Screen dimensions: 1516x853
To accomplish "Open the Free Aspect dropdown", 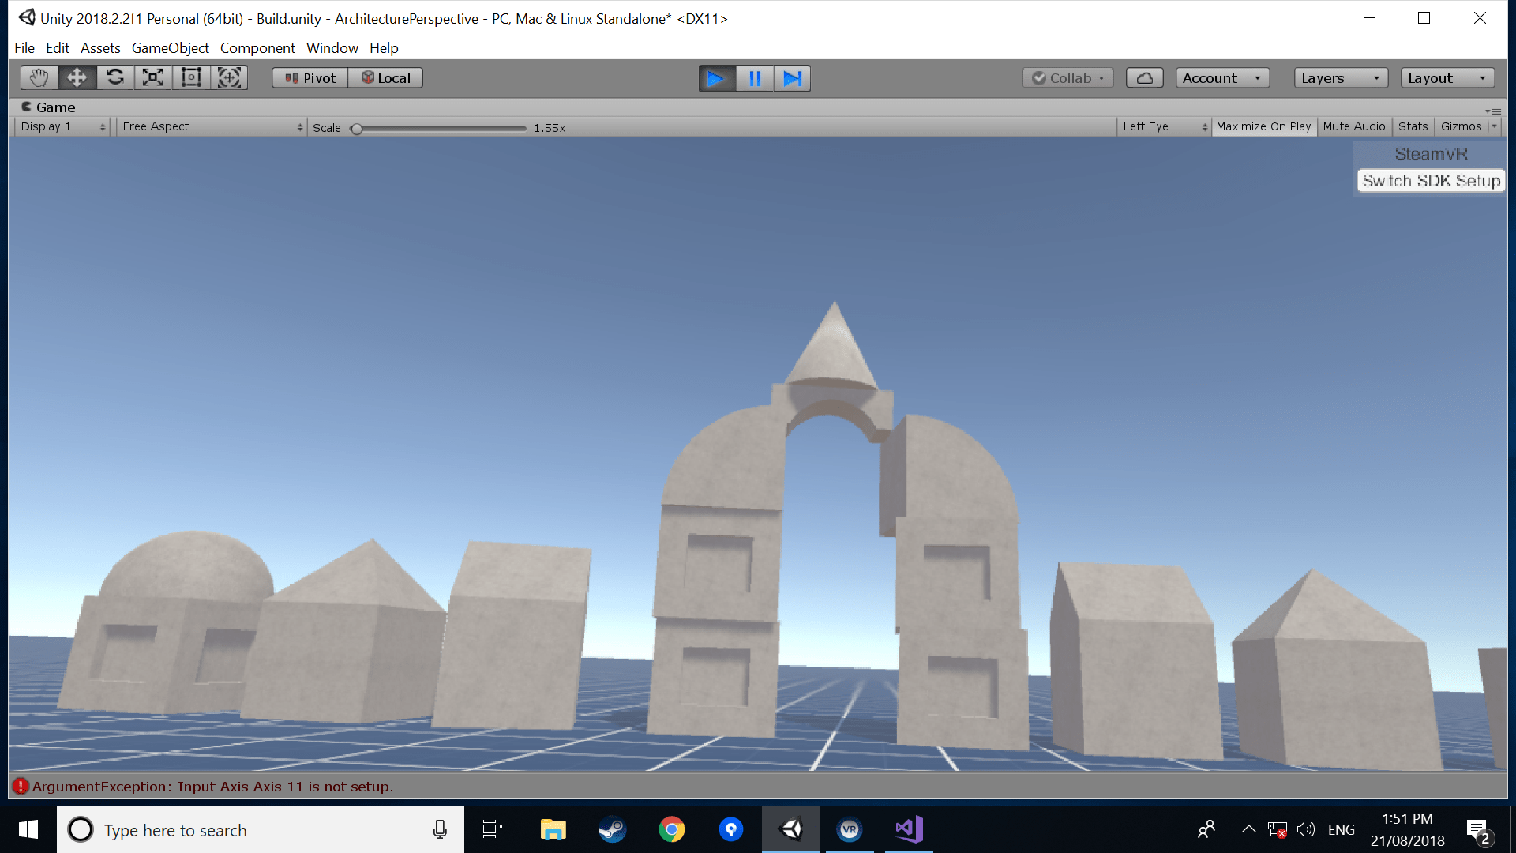I will coord(212,126).
